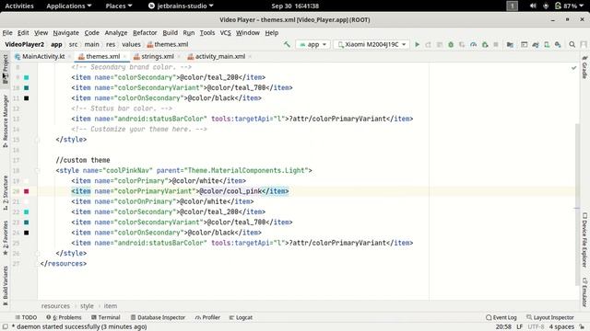Switch to the strings.xml tab
Screen dimensions: 590x331
[x=157, y=56]
